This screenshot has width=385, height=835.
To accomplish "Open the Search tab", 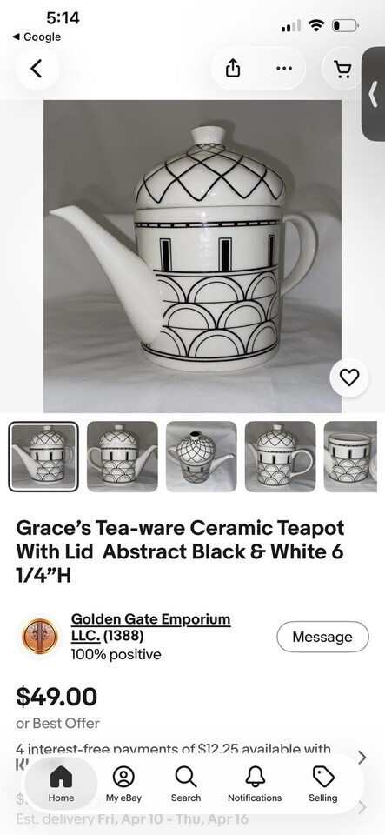I will point(186,784).
